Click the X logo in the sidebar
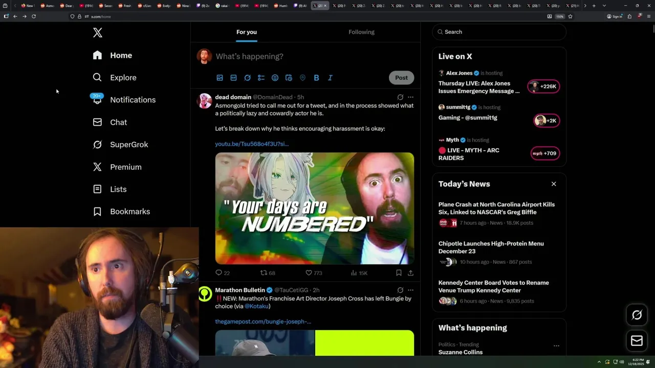The width and height of the screenshot is (655, 368). click(98, 33)
